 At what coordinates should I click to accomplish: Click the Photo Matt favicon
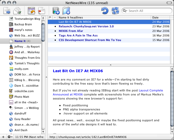(11, 97)
